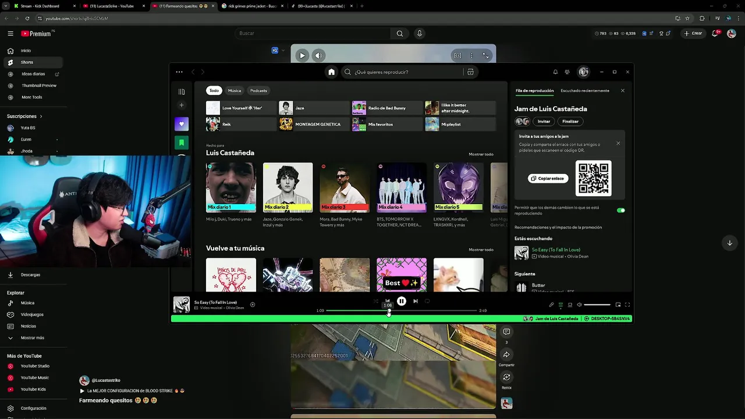The height and width of the screenshot is (419, 745).
Task: Go to Spotify home via house icon
Action: [331, 72]
